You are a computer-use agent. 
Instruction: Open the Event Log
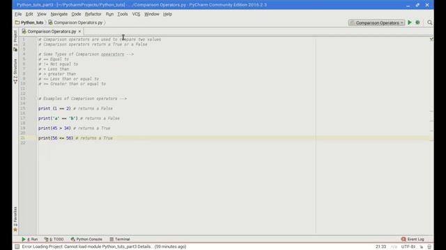tap(413, 239)
